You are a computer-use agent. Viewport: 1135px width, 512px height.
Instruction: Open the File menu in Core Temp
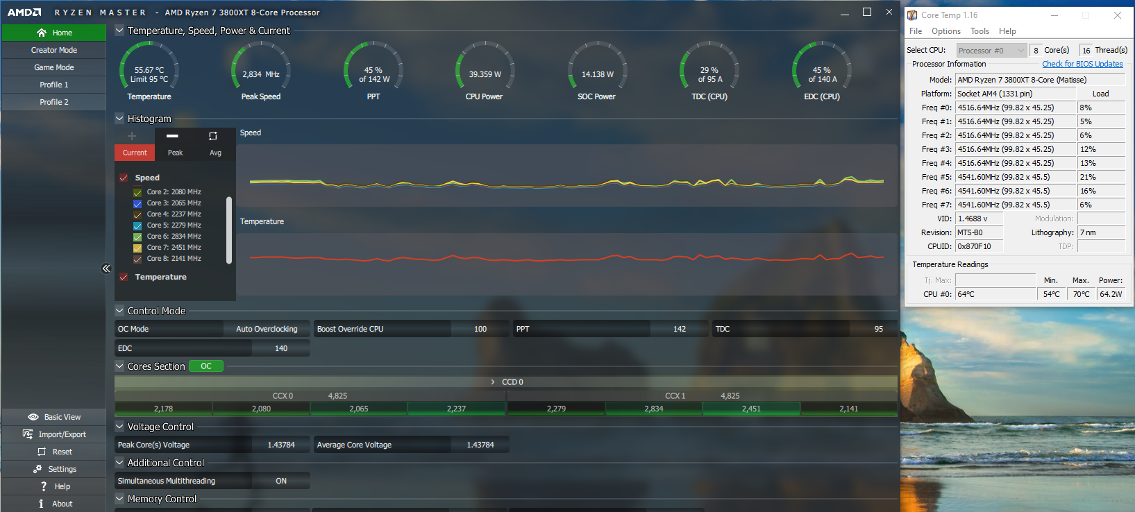[916, 31]
